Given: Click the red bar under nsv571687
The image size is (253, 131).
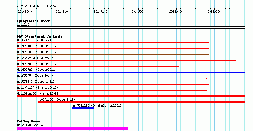Looking at the screenshot, I should coord(113,84).
